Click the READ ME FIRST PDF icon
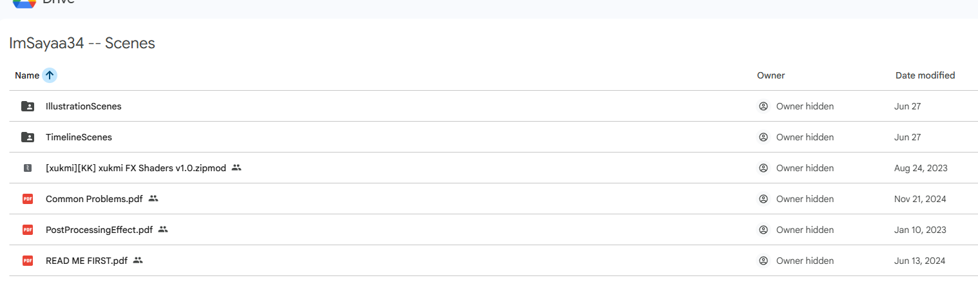 (28, 261)
